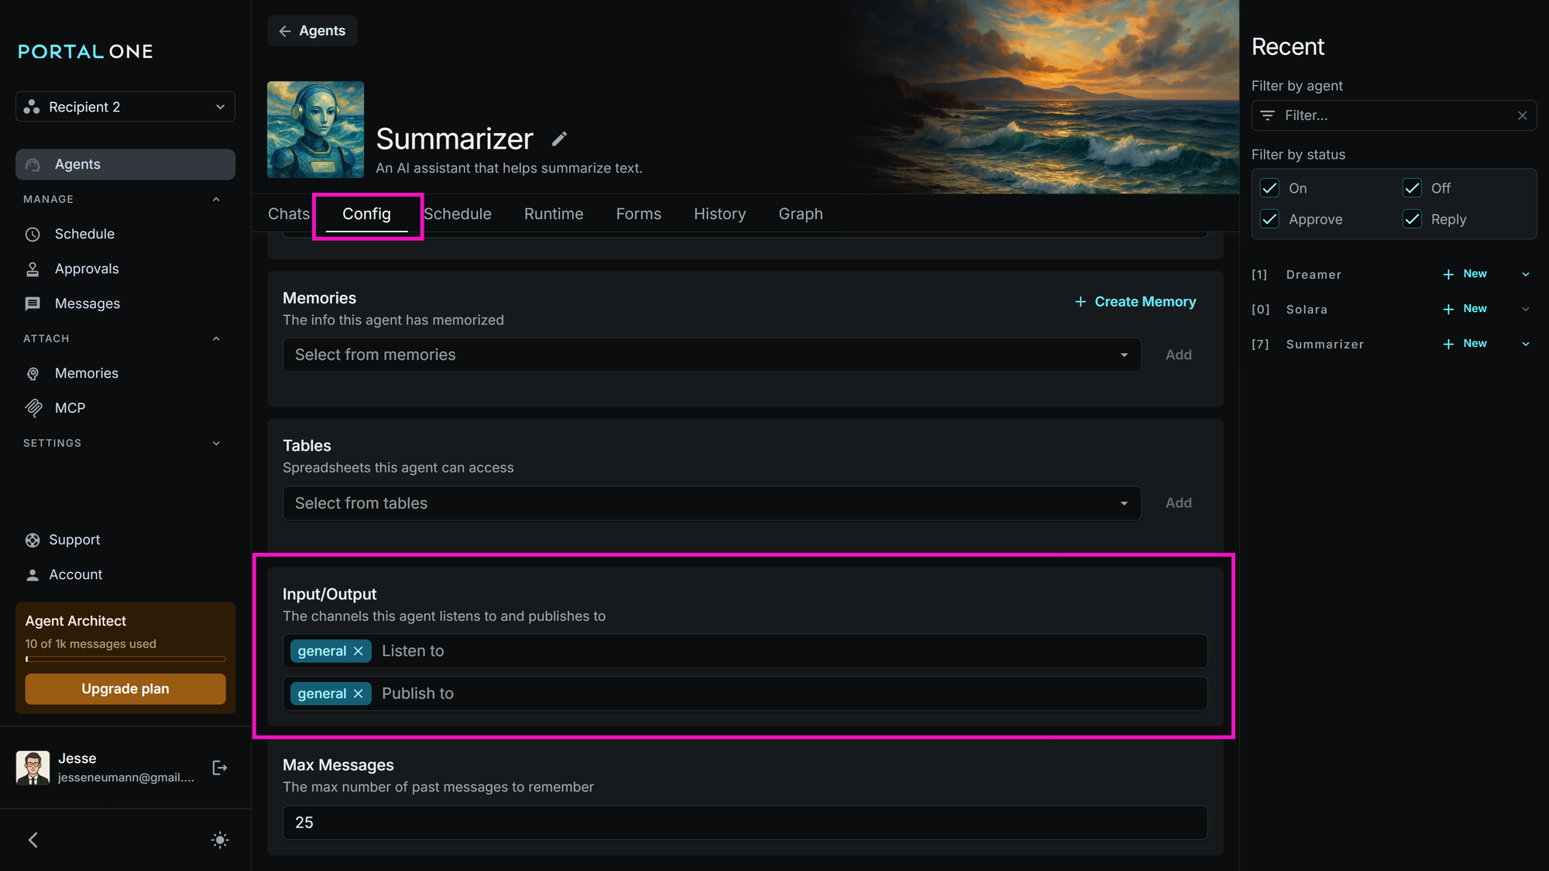Clear the agent filter with the X icon
Viewport: 1549px width, 871px height.
(1522, 115)
